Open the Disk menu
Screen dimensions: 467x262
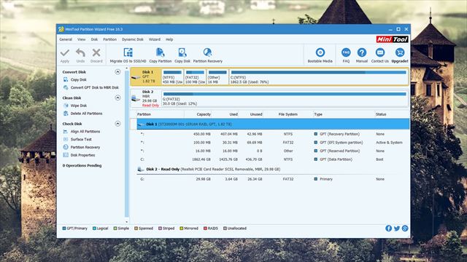click(x=94, y=39)
